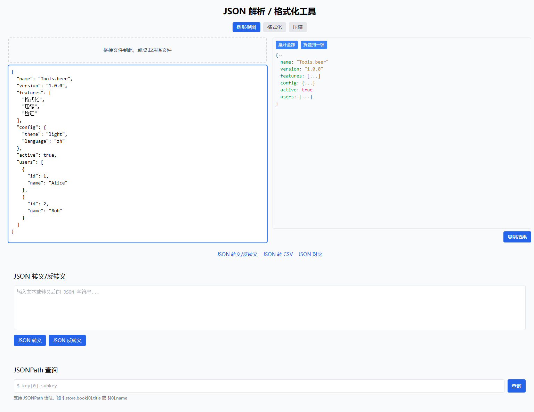Viewport: 534px width, 412px height.
Task: Expand the config object in the tree
Action: coord(309,83)
